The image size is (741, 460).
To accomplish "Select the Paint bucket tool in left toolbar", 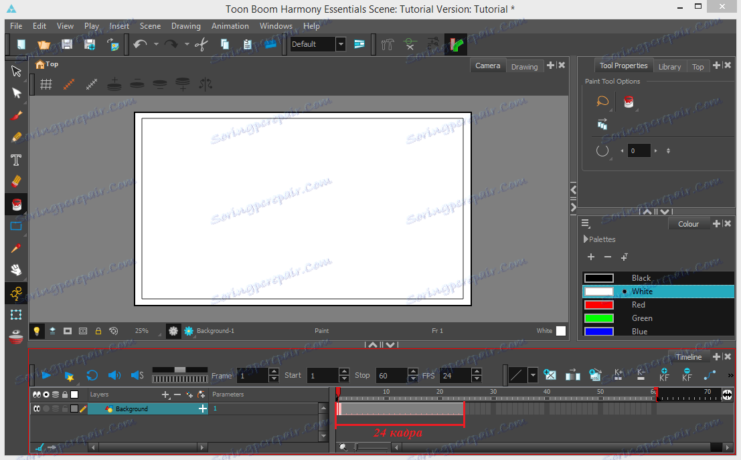I will pyautogui.click(x=16, y=205).
